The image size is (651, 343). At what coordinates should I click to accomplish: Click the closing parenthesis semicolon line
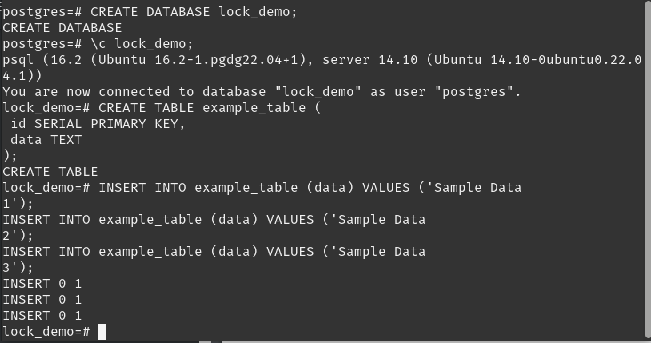[x=10, y=156]
